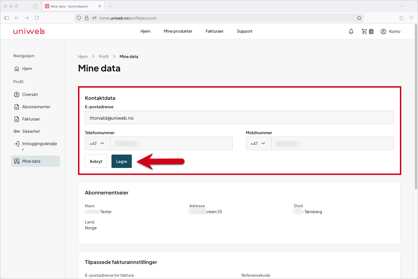Click the Tilpassede fakturainnstillinger heading
Screen dimensions: 418x279
(x=121, y=262)
